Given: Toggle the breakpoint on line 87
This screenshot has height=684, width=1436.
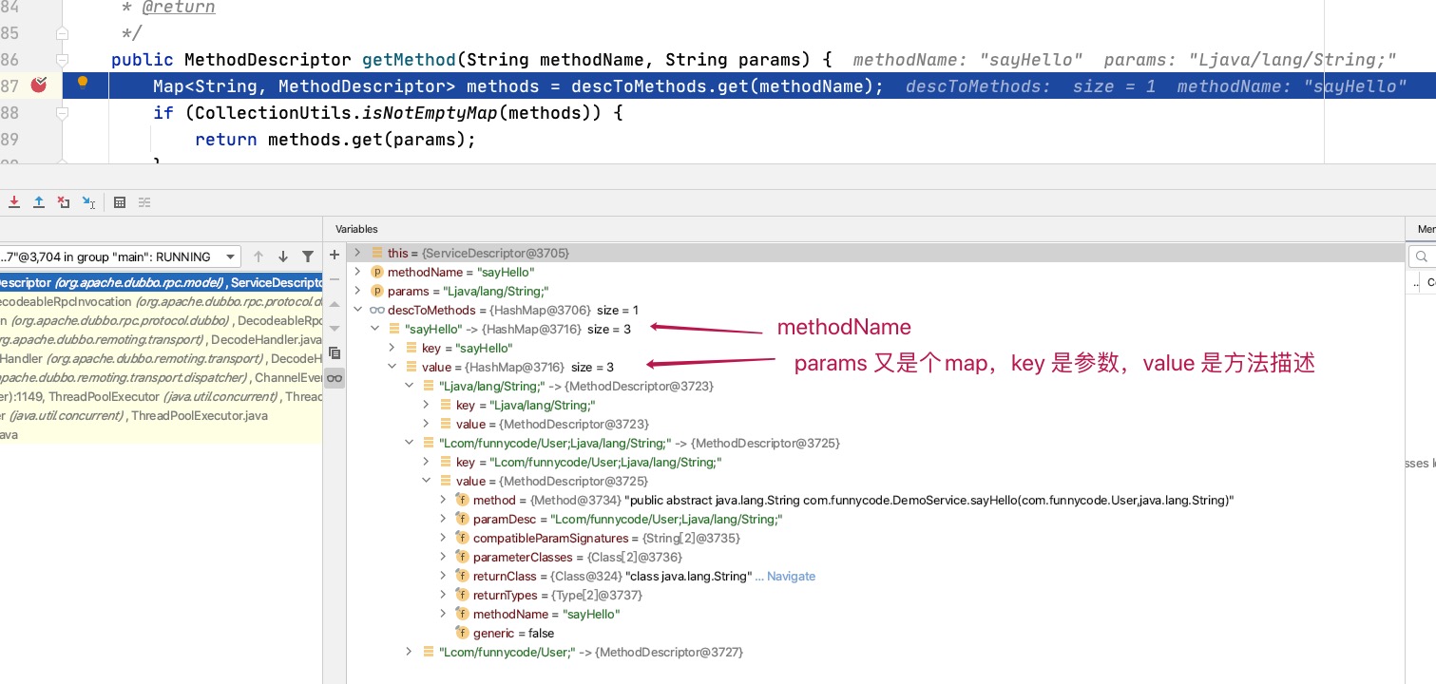Looking at the screenshot, I should (x=39, y=85).
